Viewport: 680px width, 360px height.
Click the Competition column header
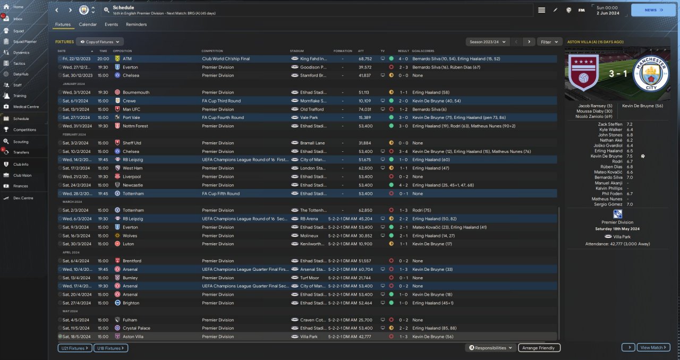coord(212,51)
